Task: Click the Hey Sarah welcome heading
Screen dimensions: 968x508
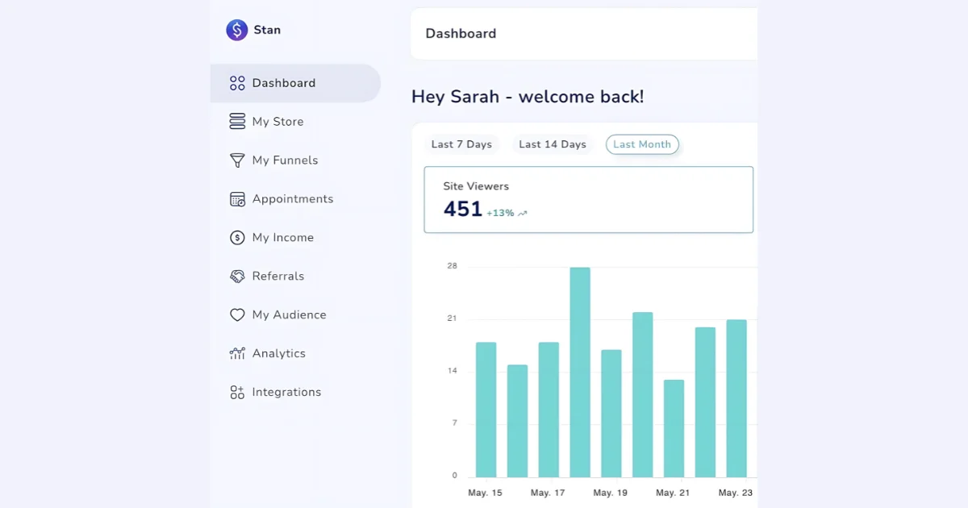Action: (x=528, y=97)
